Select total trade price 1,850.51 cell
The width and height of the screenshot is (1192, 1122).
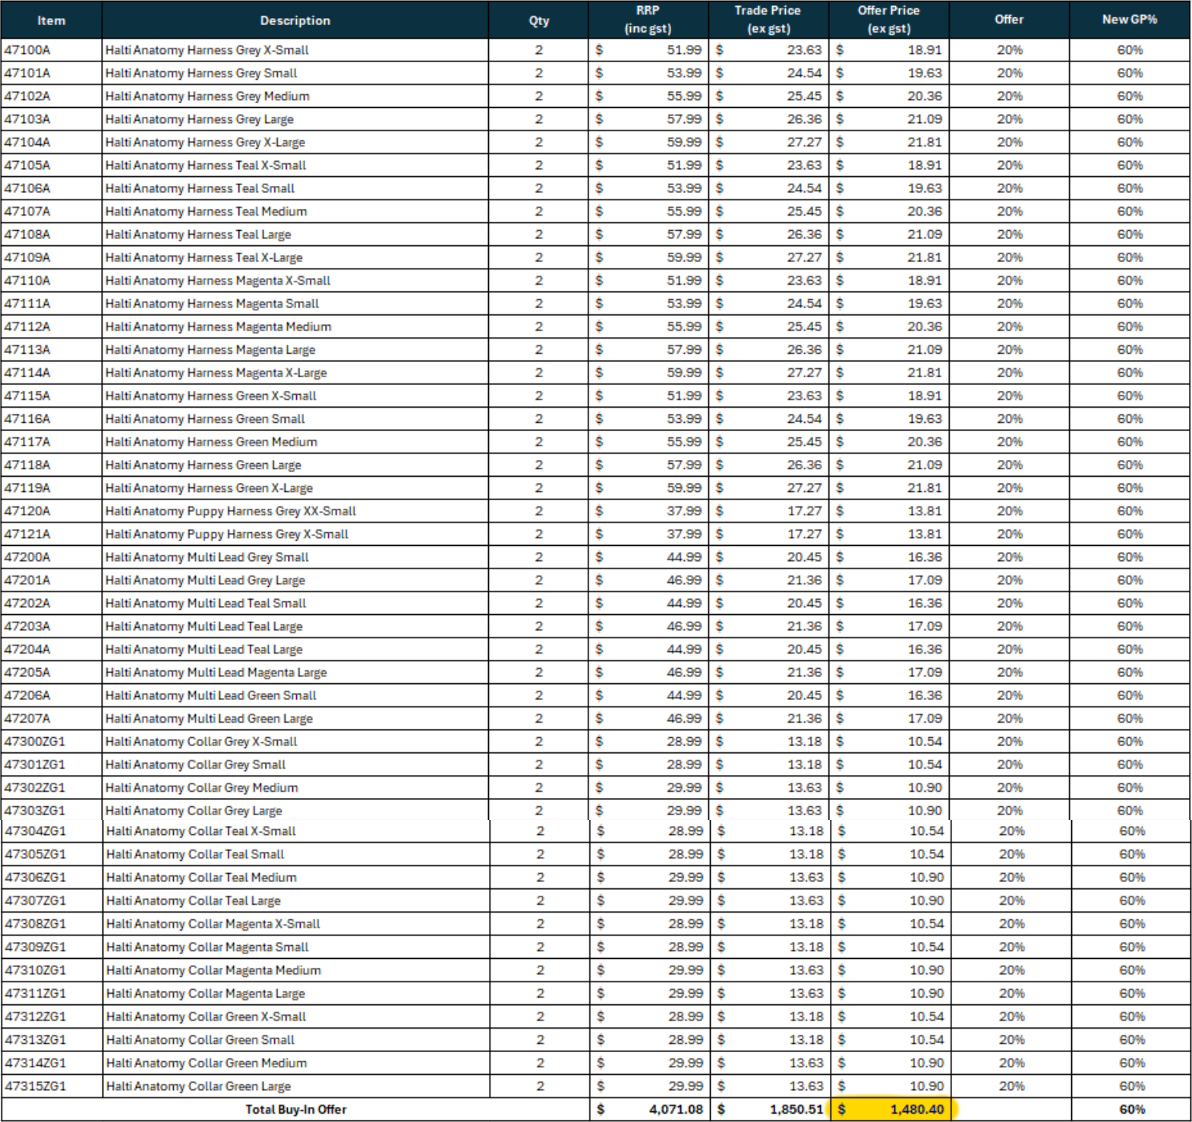point(771,1109)
